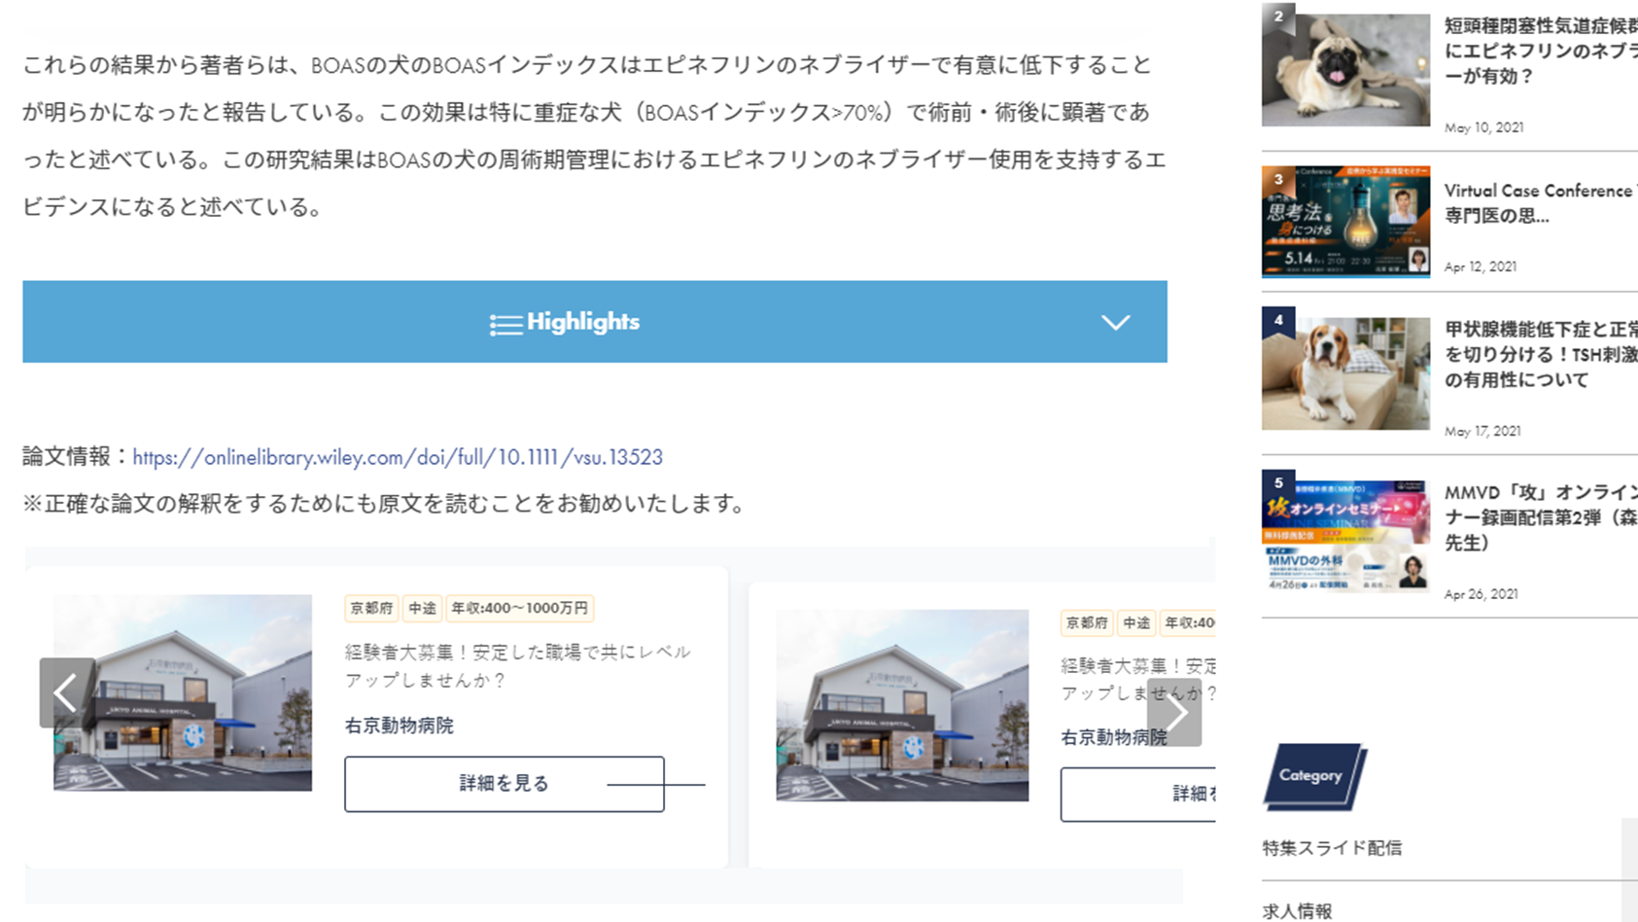The width and height of the screenshot is (1638, 922).
Task: Open Virtual Case Conference thumbnail ranked 3
Action: coord(1345,222)
